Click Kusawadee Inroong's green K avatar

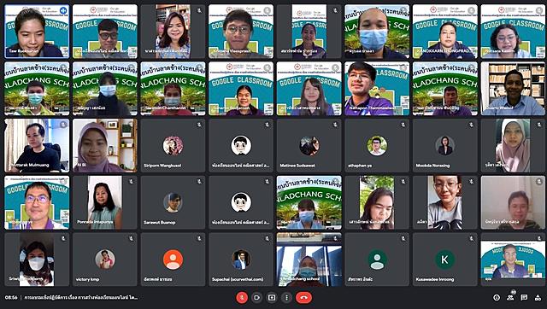click(444, 259)
